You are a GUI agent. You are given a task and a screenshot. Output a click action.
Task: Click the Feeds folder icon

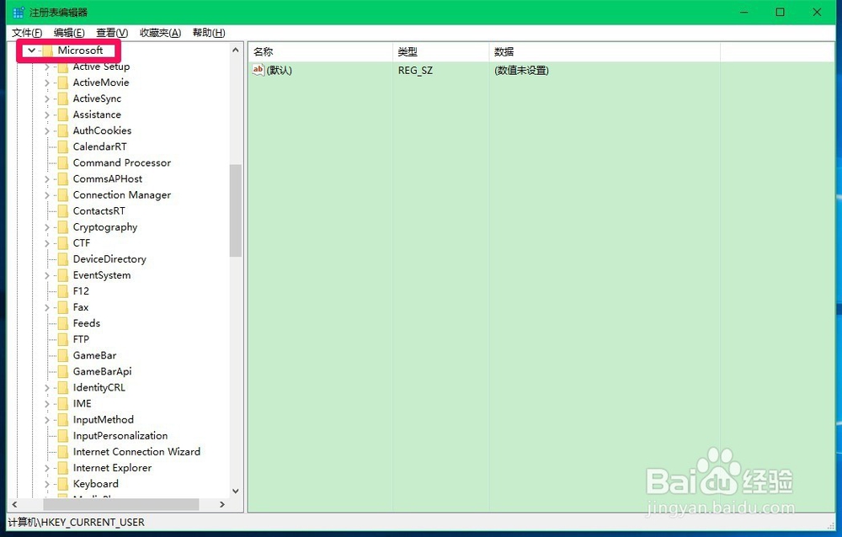[x=63, y=324]
